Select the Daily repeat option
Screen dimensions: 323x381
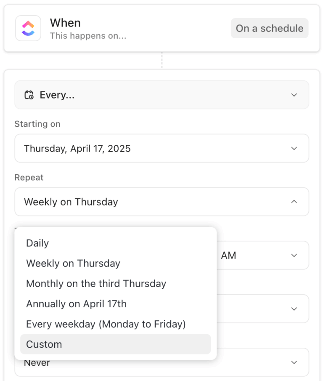37,243
